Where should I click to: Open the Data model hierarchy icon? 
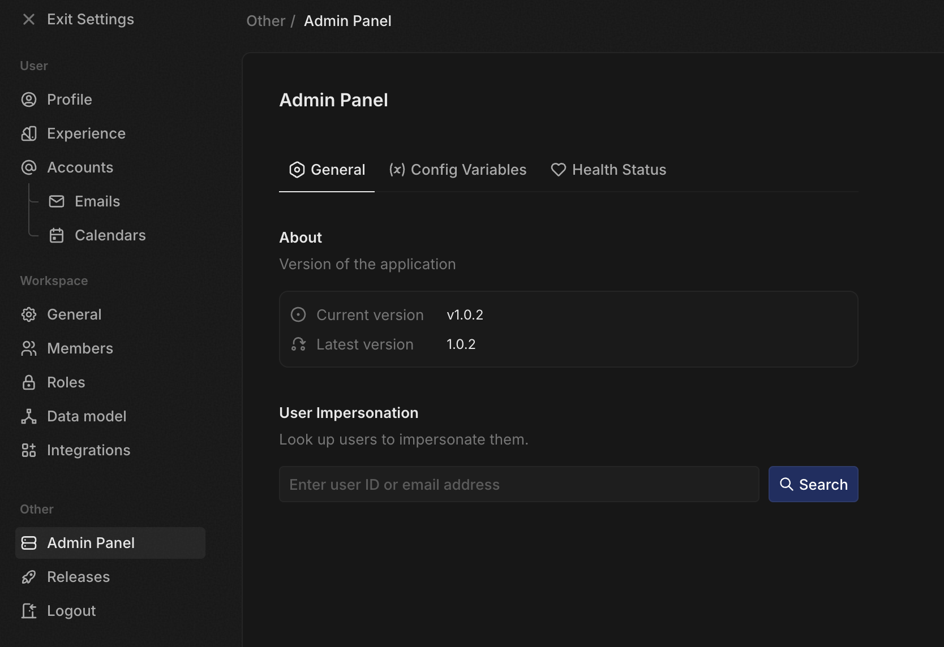(x=29, y=417)
